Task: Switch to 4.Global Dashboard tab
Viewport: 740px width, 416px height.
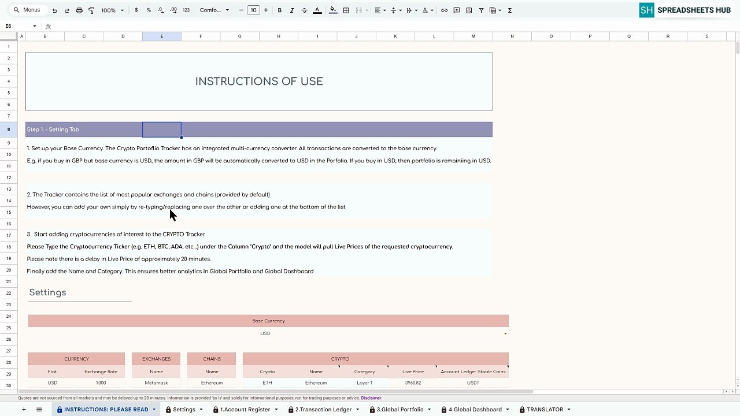Action: (475, 410)
